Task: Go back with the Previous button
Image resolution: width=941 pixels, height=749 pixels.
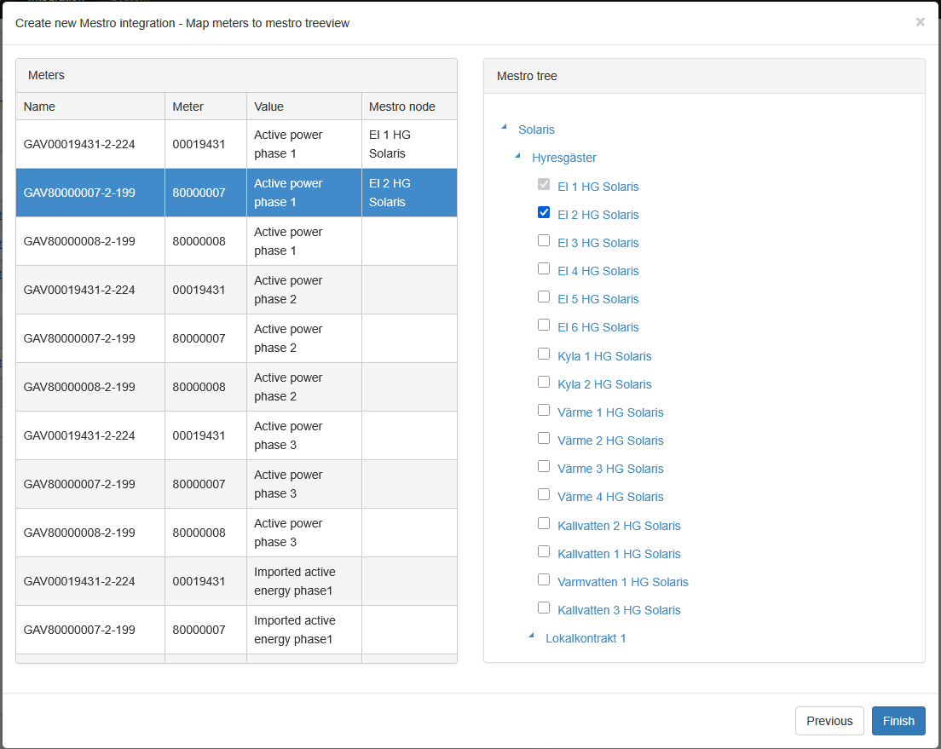Action: click(829, 721)
